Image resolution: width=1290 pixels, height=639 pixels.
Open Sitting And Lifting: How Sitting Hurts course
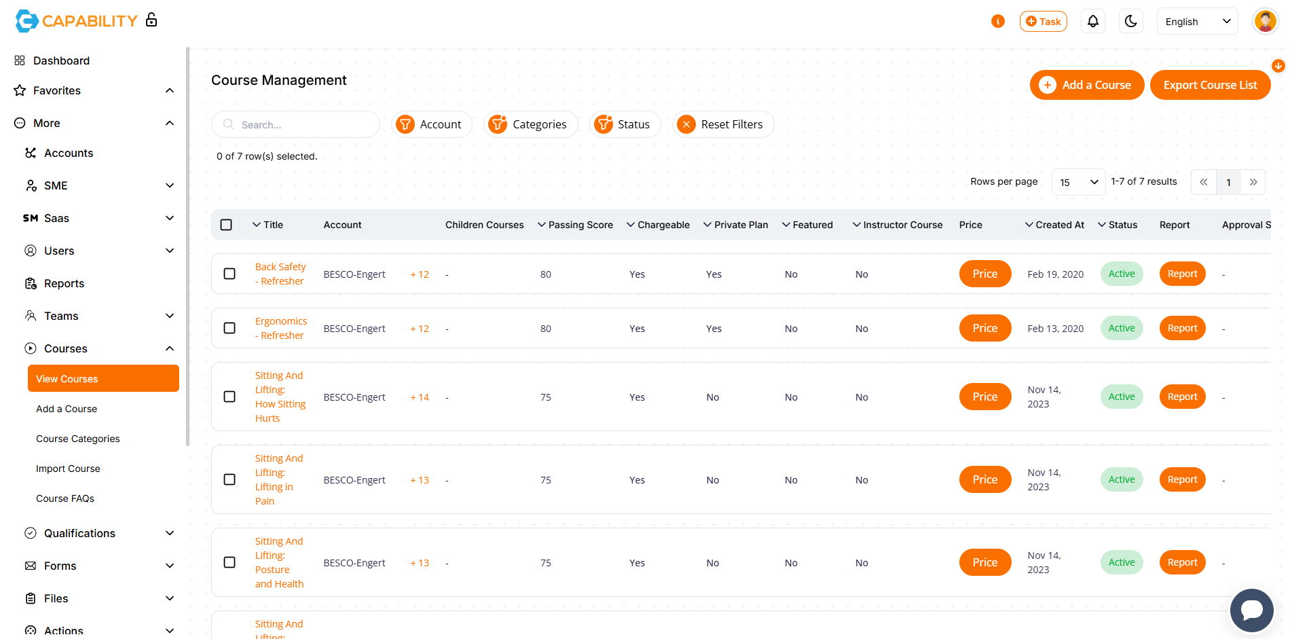click(280, 397)
